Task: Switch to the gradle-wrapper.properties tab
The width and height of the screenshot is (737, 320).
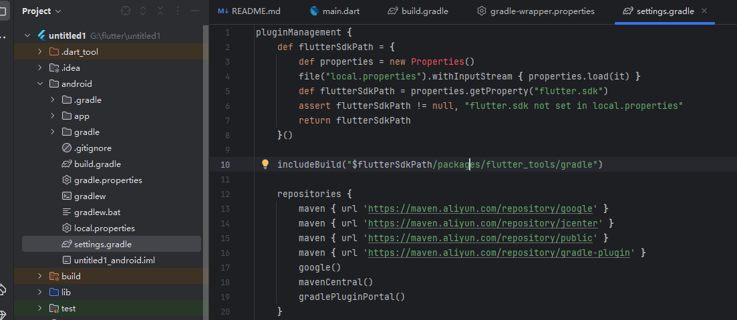Action: tap(535, 11)
